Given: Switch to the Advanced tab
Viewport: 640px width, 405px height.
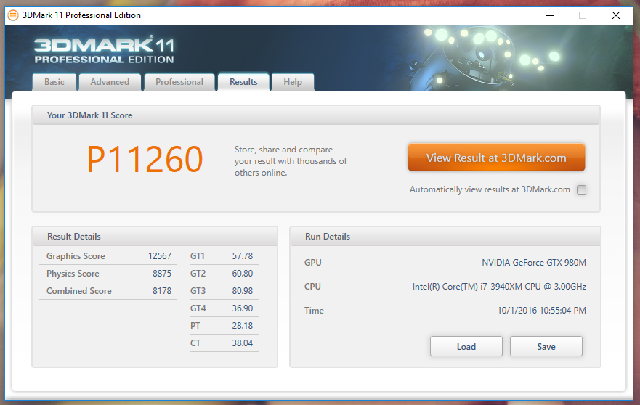Looking at the screenshot, I should (x=110, y=82).
